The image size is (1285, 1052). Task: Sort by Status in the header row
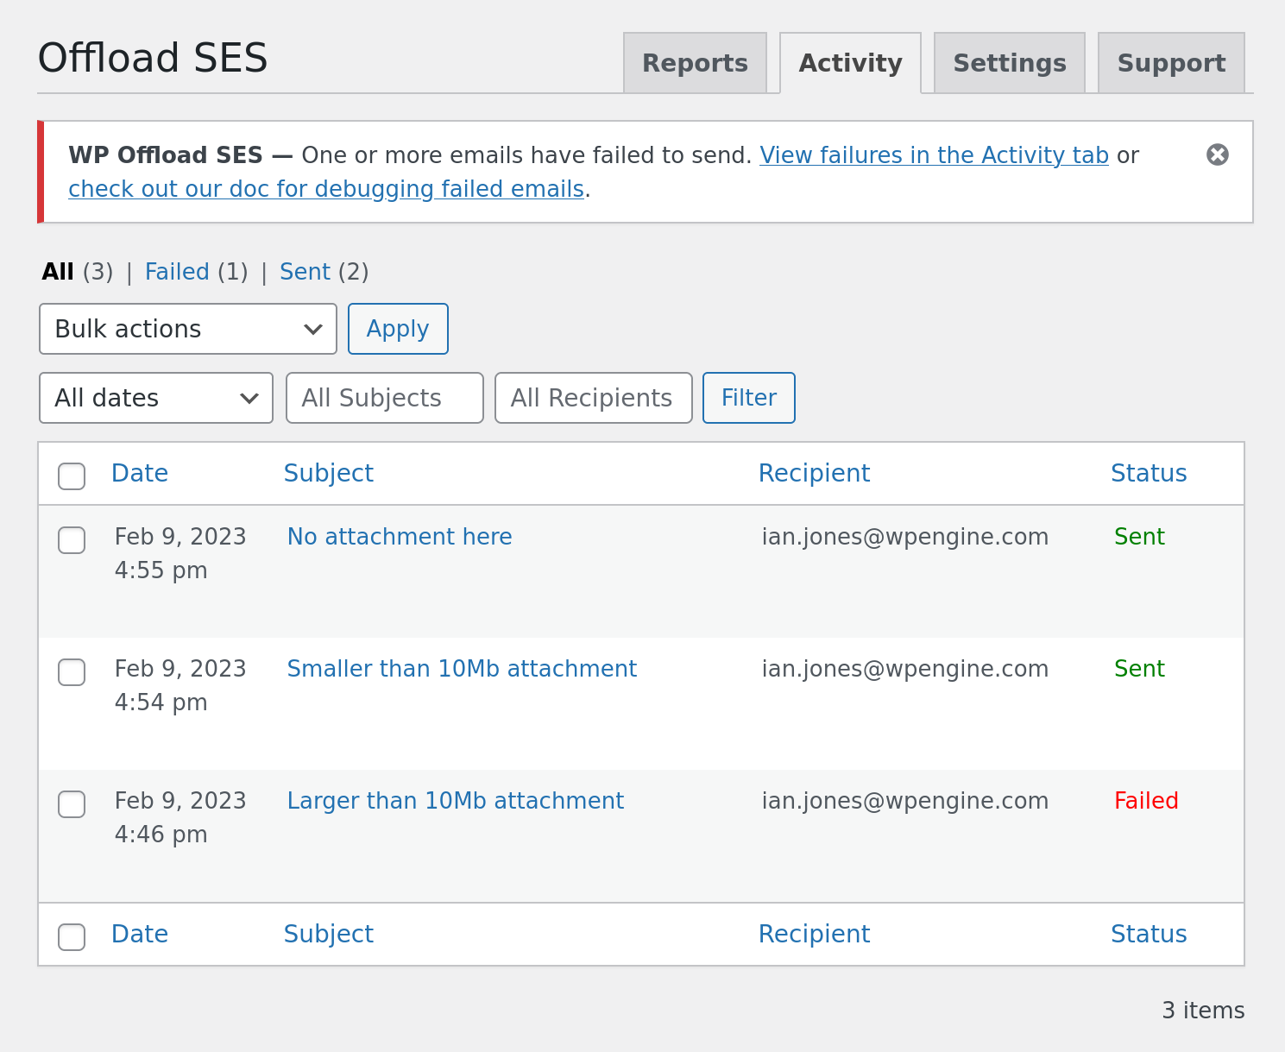pyautogui.click(x=1149, y=473)
